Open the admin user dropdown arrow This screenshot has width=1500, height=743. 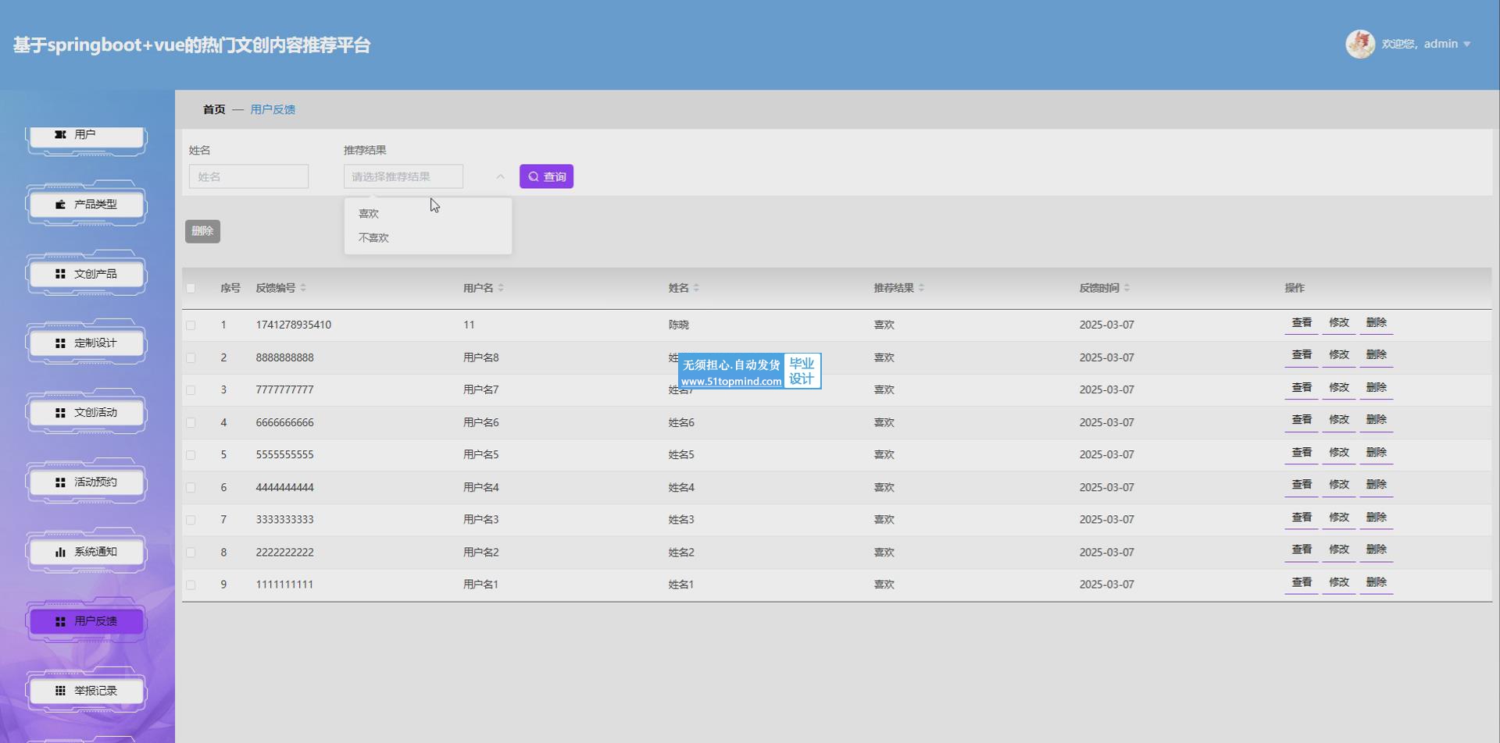point(1466,44)
